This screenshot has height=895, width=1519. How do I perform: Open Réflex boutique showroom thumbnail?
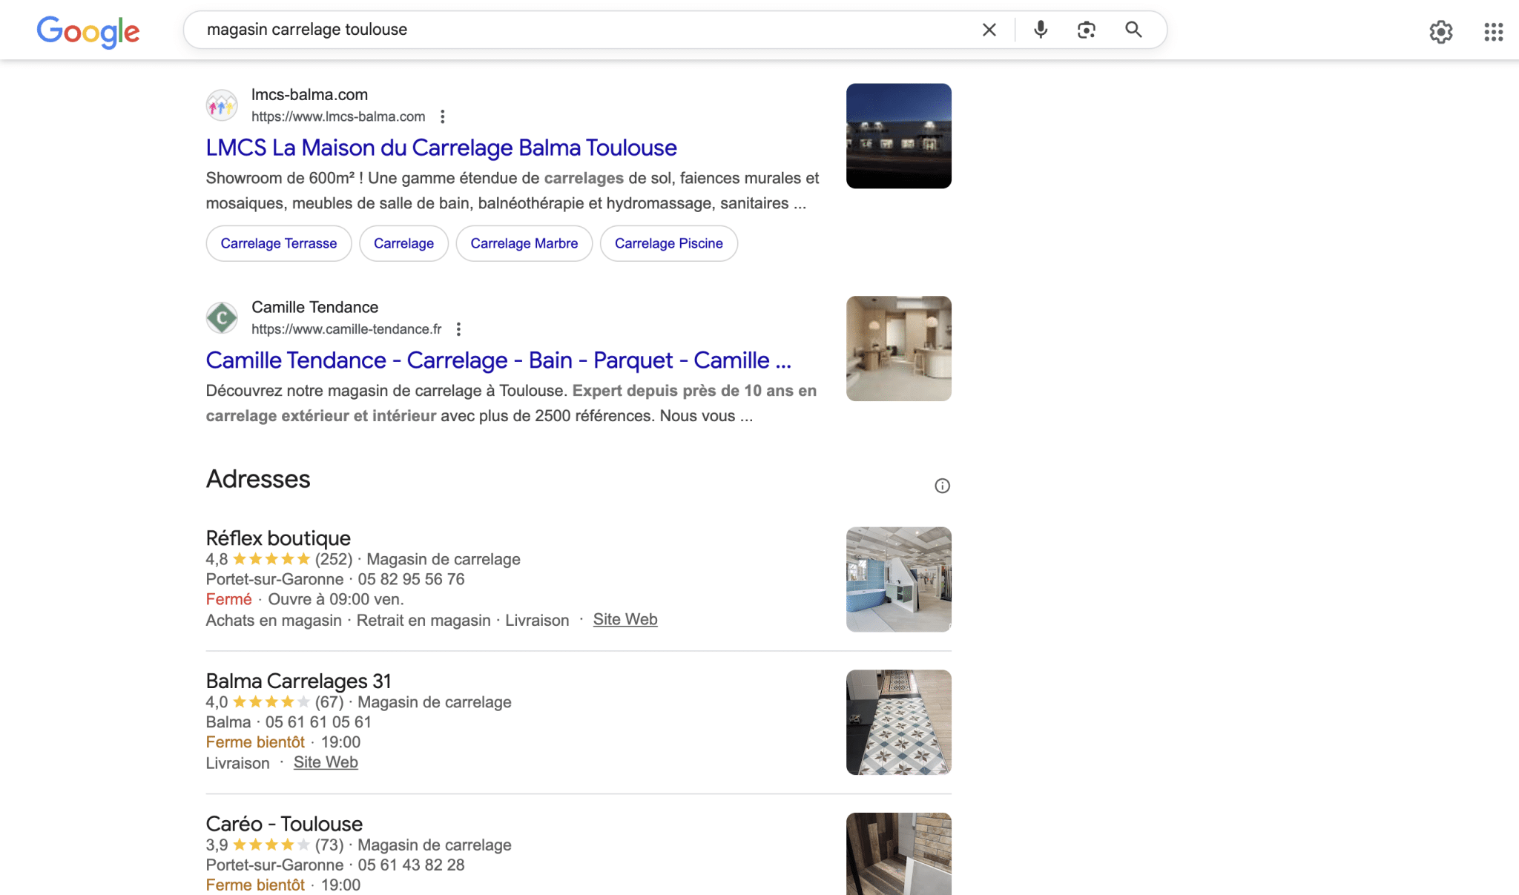[898, 579]
